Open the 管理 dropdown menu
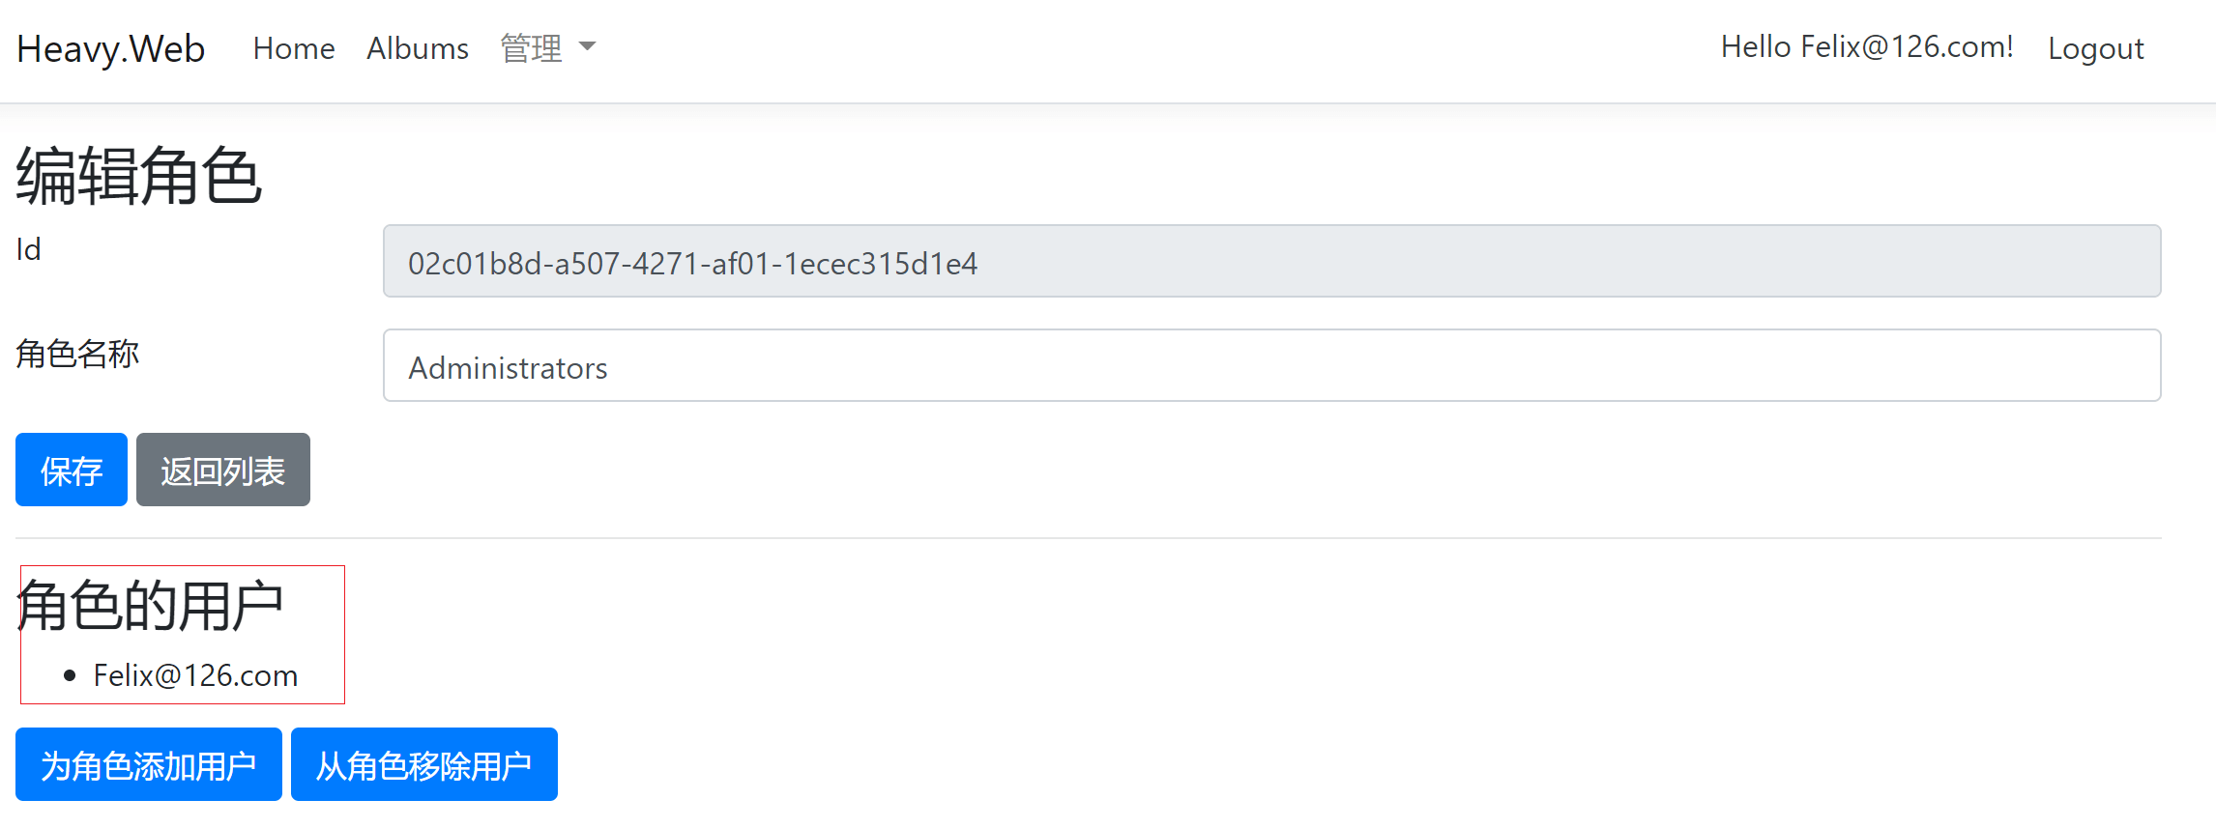 548,48
